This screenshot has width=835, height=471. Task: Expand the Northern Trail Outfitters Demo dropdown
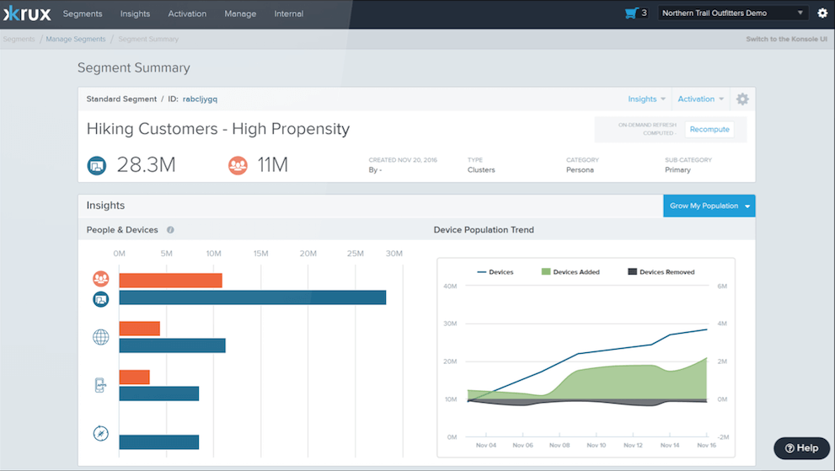pos(732,13)
